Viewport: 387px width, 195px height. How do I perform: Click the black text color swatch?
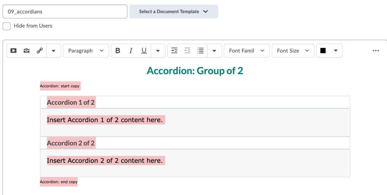[323, 51]
